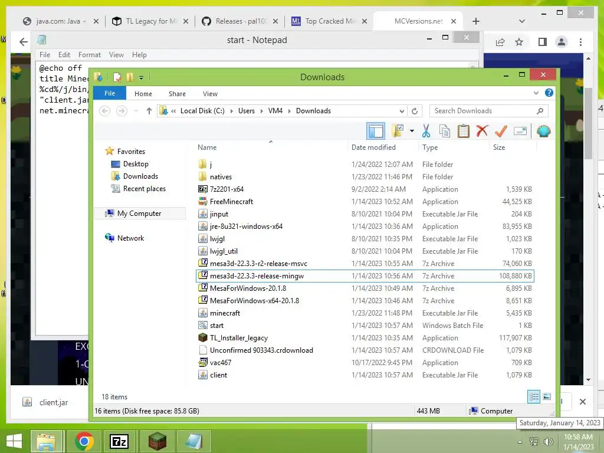
Task: Open the View ribbon tab in Explorer
Action: pyautogui.click(x=211, y=94)
